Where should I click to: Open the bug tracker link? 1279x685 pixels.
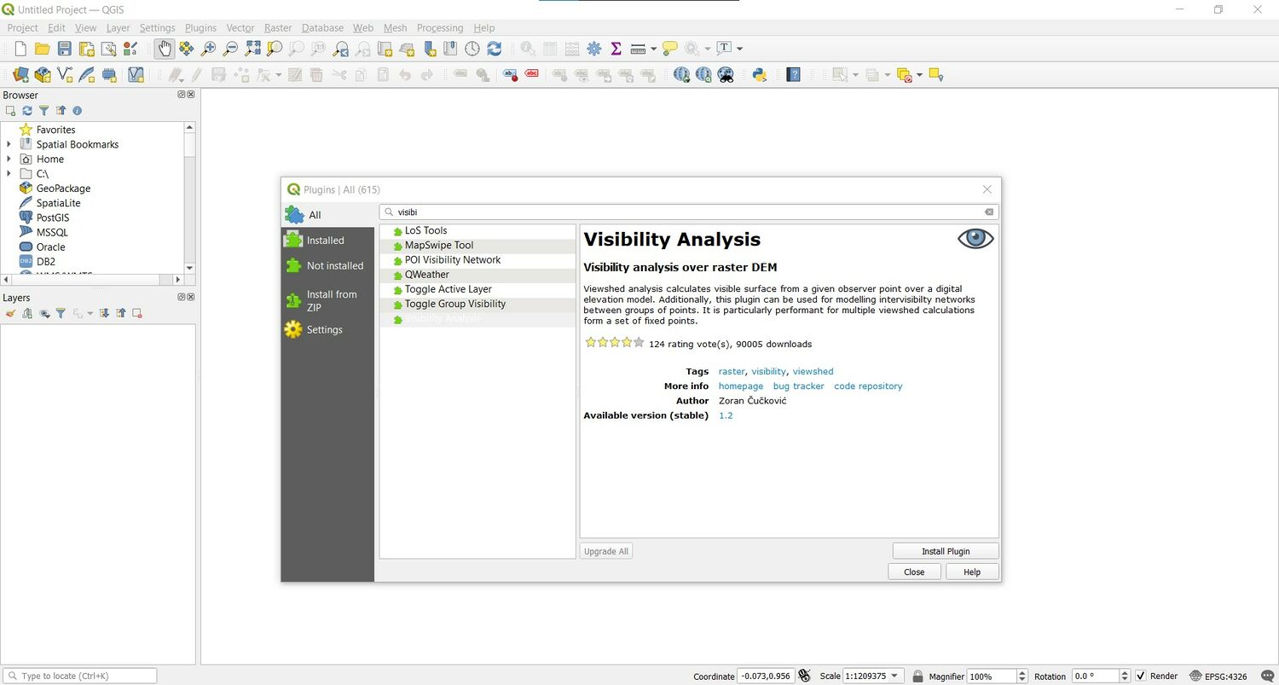(x=798, y=386)
